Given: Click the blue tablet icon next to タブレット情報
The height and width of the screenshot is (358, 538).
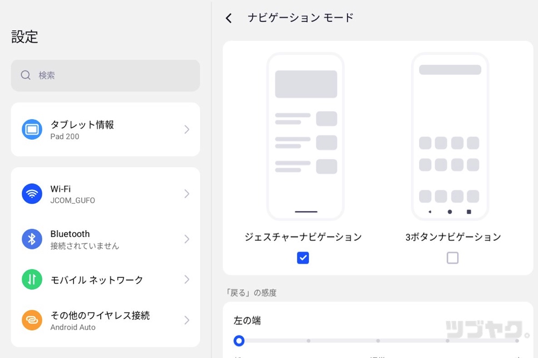Looking at the screenshot, I should coord(32,129).
